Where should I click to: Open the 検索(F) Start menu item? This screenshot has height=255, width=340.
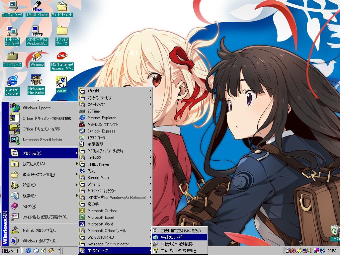pyautogui.click(x=43, y=196)
